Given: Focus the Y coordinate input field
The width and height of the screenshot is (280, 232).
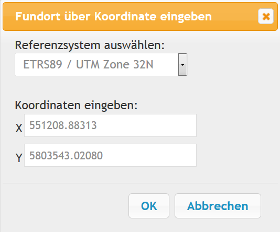Looking at the screenshot, I should pyautogui.click(x=110, y=155).
